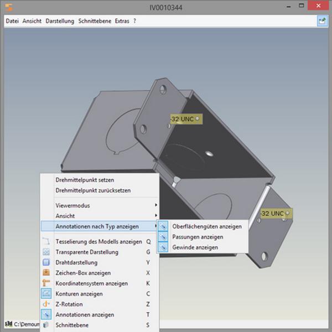This screenshot has width=332, height=332.
Task: Close the IV0010344 window
Action: [318, 6]
